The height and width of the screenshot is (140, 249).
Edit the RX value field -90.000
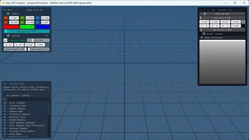coord(14,22)
